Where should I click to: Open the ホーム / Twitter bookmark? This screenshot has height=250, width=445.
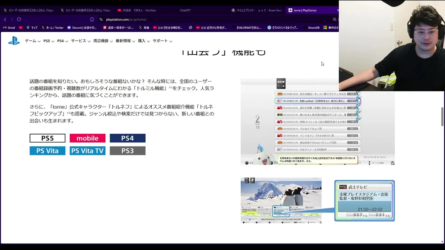pyautogui.click(x=52, y=27)
